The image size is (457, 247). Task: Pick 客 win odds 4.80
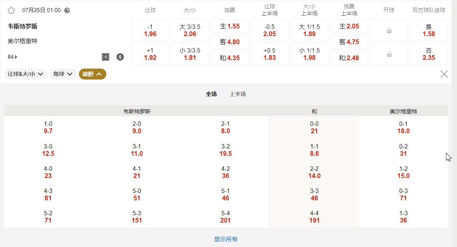(x=230, y=42)
